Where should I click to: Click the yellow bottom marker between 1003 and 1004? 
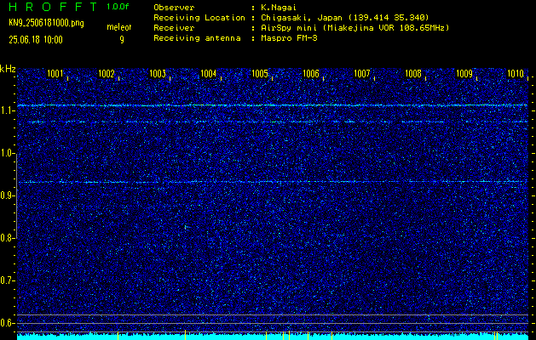(x=185, y=335)
